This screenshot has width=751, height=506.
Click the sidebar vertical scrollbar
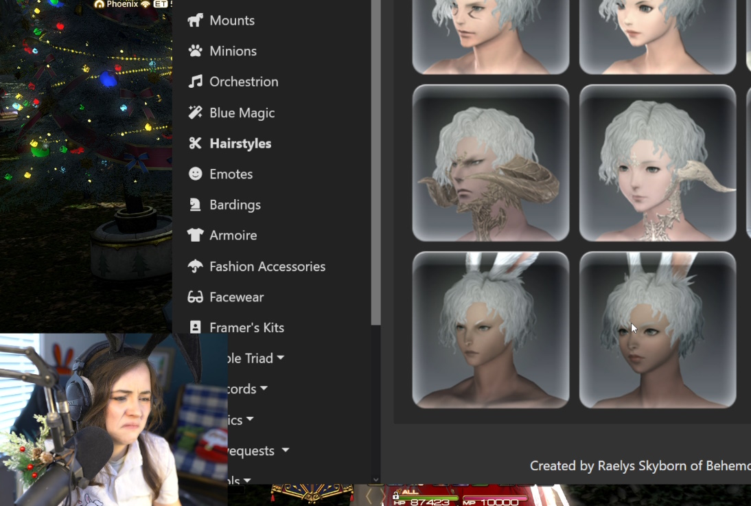pos(376,162)
